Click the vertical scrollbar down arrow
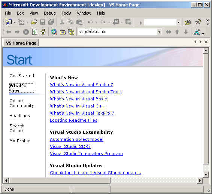This screenshot has width=212, height=194. click(206, 174)
